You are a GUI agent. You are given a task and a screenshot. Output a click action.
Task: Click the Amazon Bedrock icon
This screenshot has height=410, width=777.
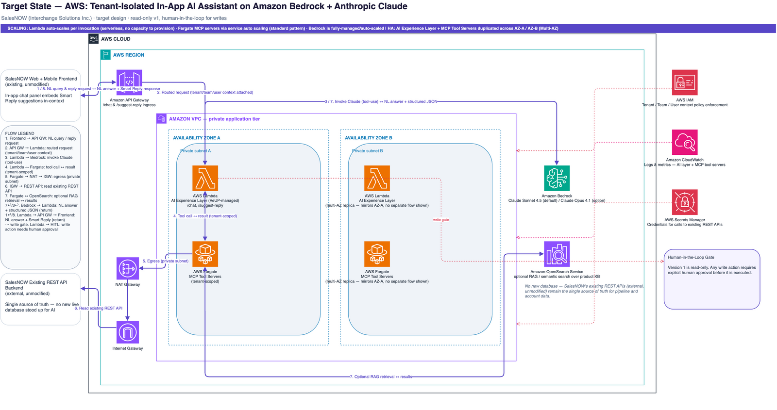click(x=557, y=178)
